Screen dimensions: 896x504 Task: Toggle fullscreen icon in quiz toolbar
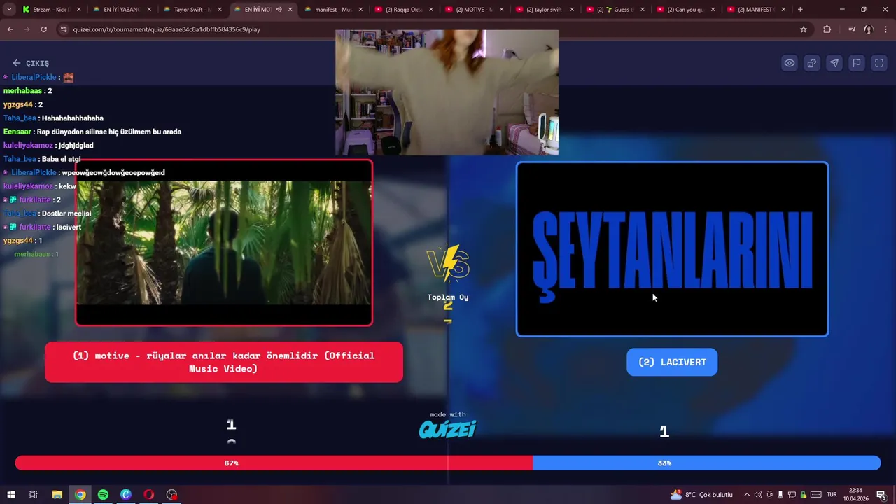[879, 63]
